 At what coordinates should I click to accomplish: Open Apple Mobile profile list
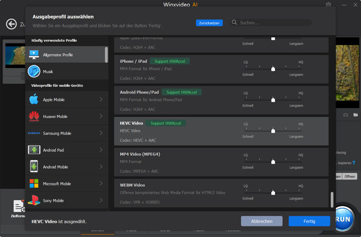(x=67, y=99)
